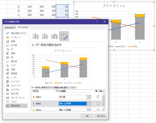The width and height of the screenshot is (156, 123).
Task: Open the テンプレート chart templates category
Action: [13, 37]
